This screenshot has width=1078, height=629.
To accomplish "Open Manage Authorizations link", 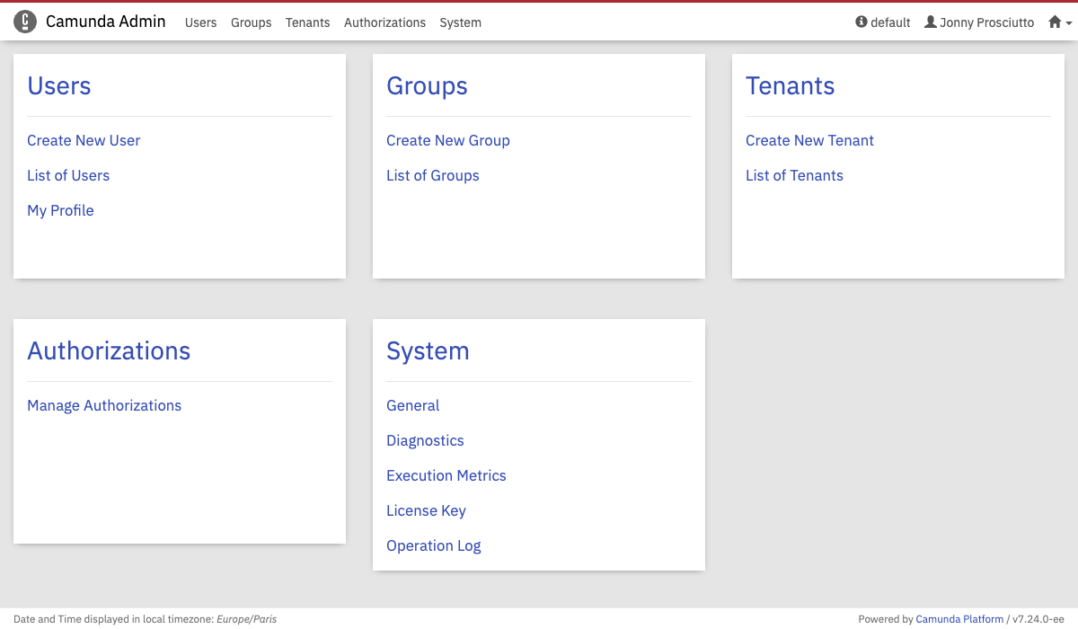I will tap(104, 405).
